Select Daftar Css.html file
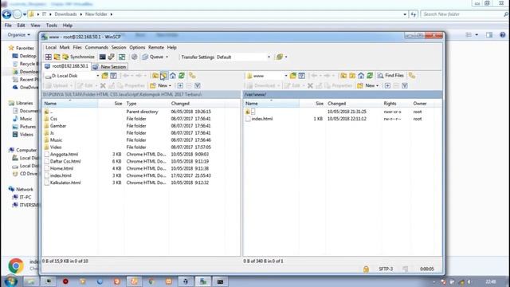 click(65, 161)
